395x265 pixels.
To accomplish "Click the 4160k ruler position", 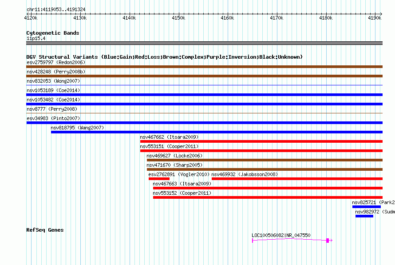I will click(227, 18).
